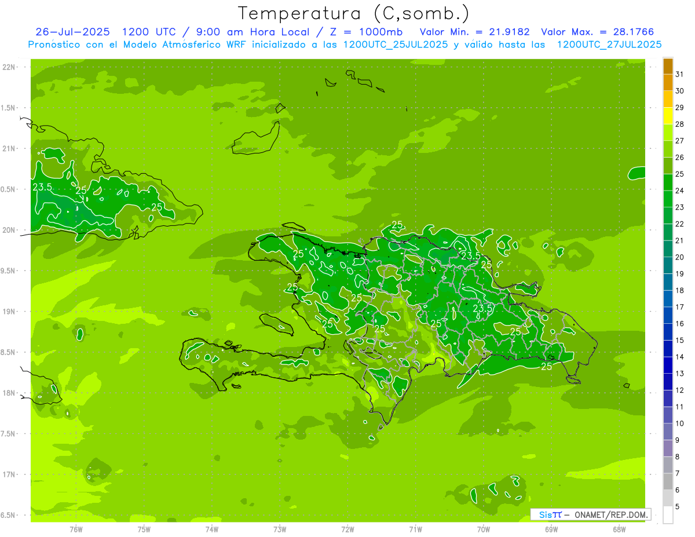
Task: Click the '1200UTC_27JUL2025' valid-until timestamp
Action: tap(609, 45)
